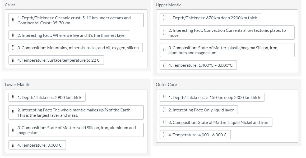Screen dimensions: 306x158
Task: Click drag handle beside 'thinnest layer' fact
Action: tap(13, 35)
